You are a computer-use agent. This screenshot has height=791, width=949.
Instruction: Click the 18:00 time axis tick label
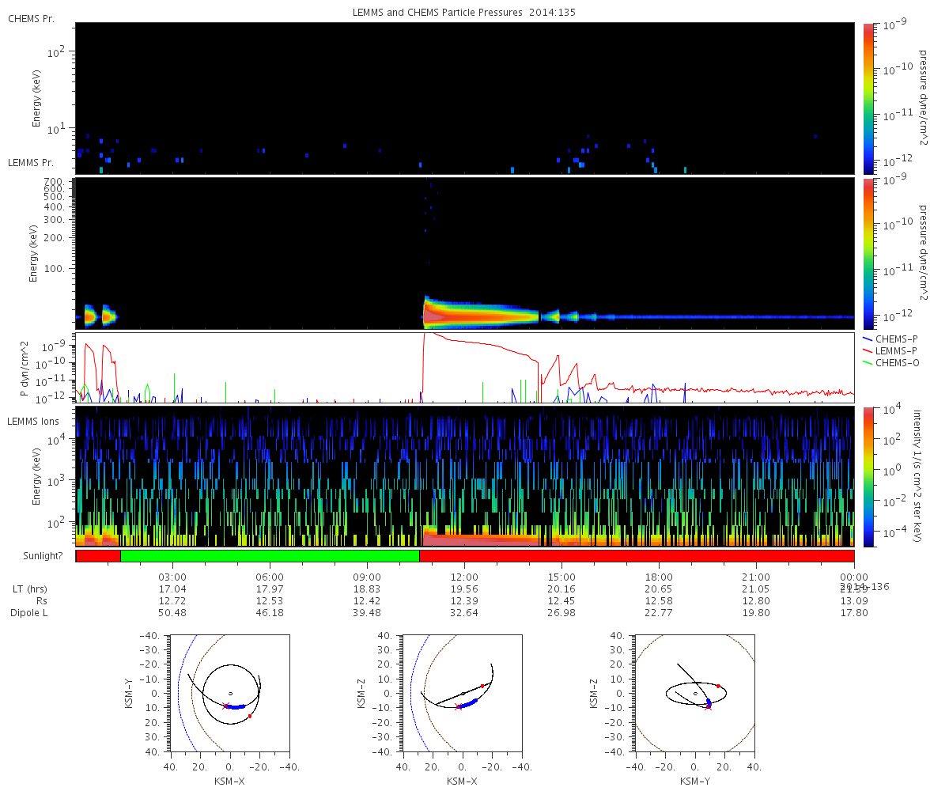click(659, 577)
